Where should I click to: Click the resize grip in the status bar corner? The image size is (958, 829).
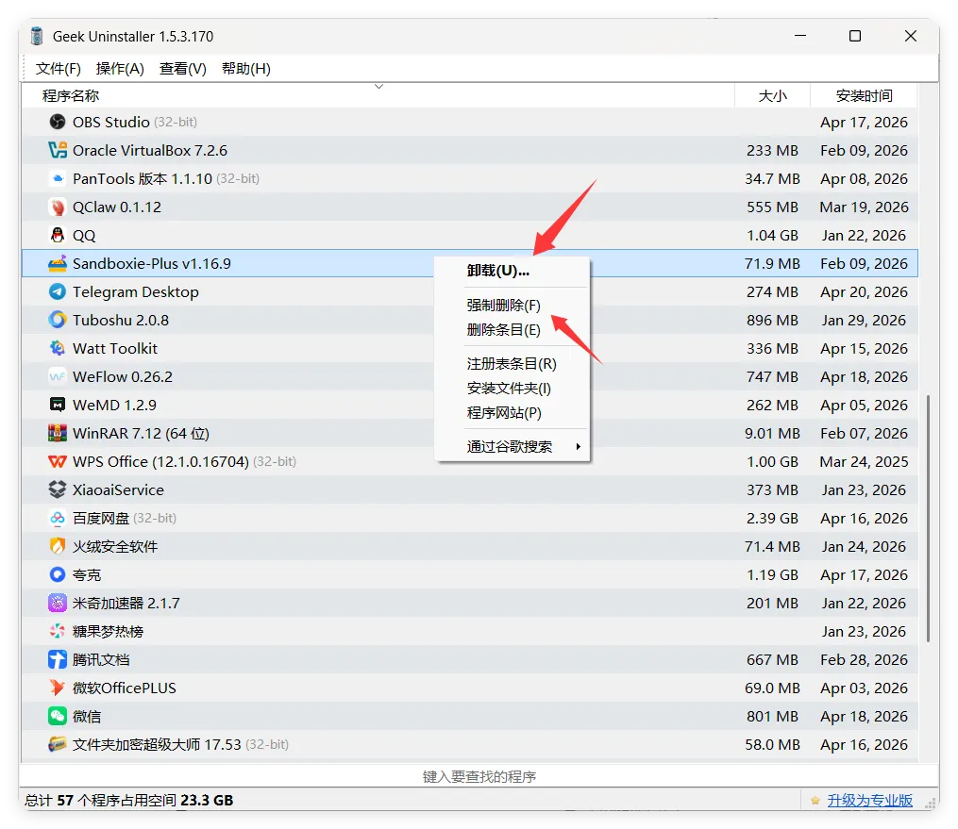932,804
